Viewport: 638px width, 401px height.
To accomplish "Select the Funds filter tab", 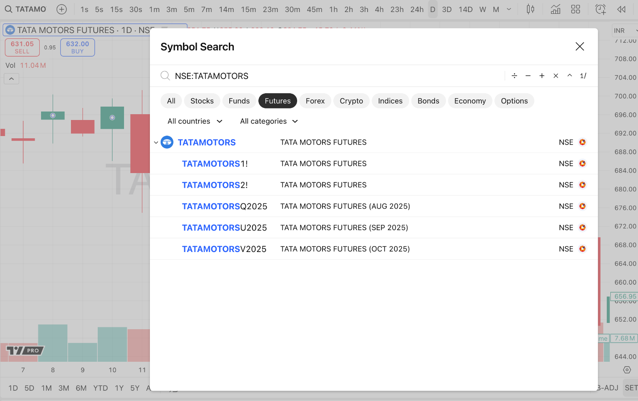I will point(239,101).
